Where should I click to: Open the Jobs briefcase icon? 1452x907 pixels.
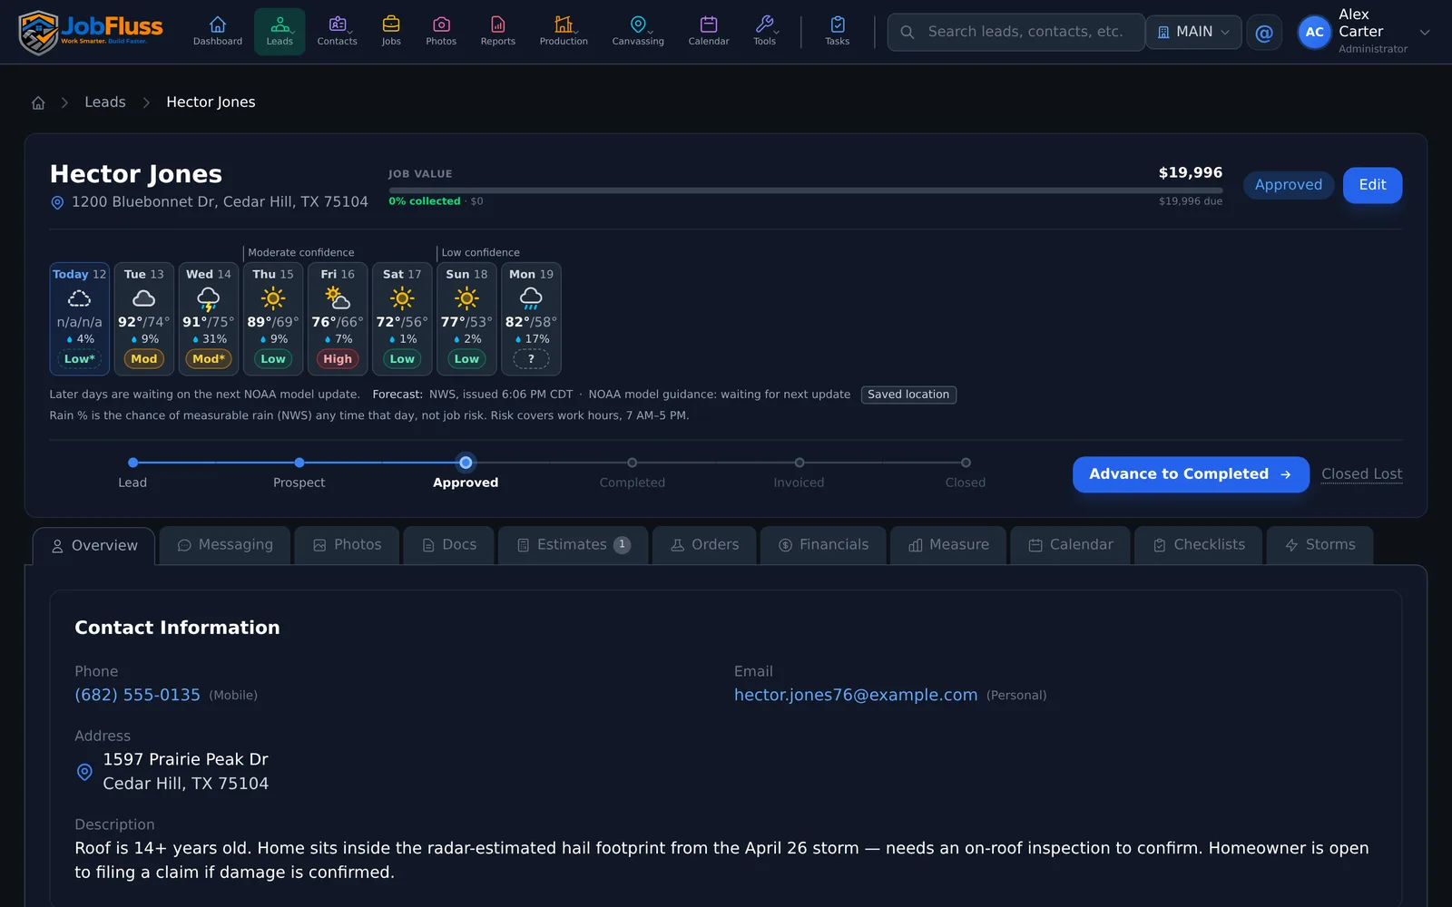pos(391,32)
